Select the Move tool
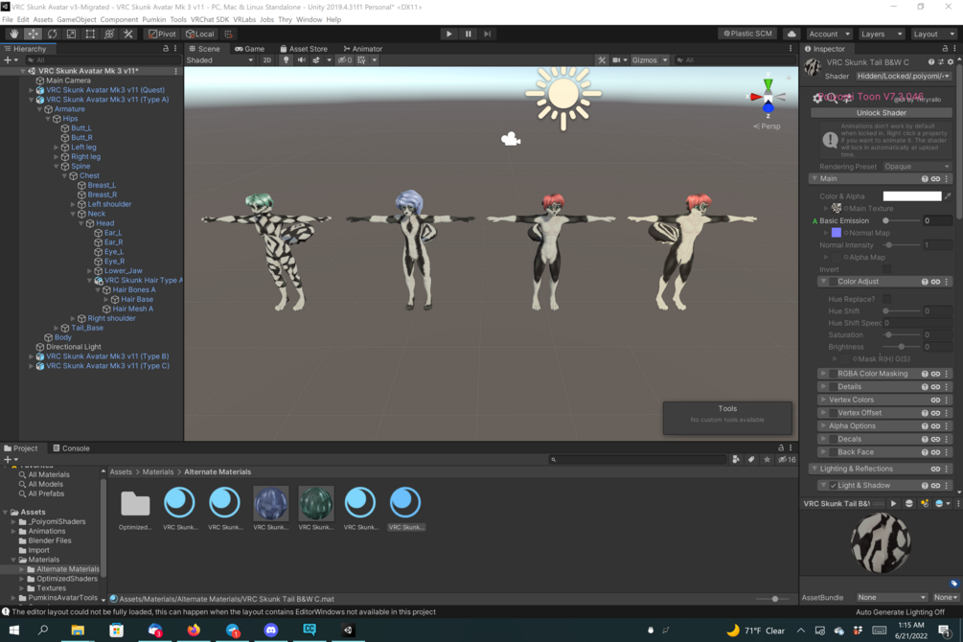 point(34,34)
